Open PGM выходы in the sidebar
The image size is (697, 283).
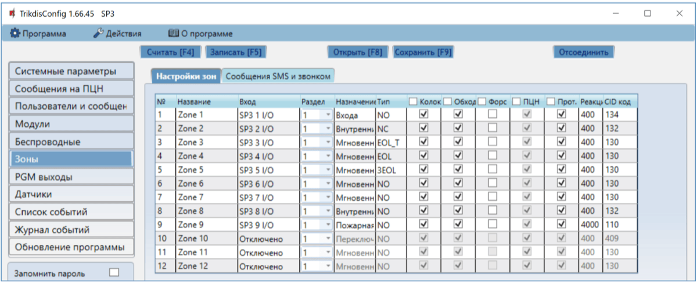[x=70, y=177]
